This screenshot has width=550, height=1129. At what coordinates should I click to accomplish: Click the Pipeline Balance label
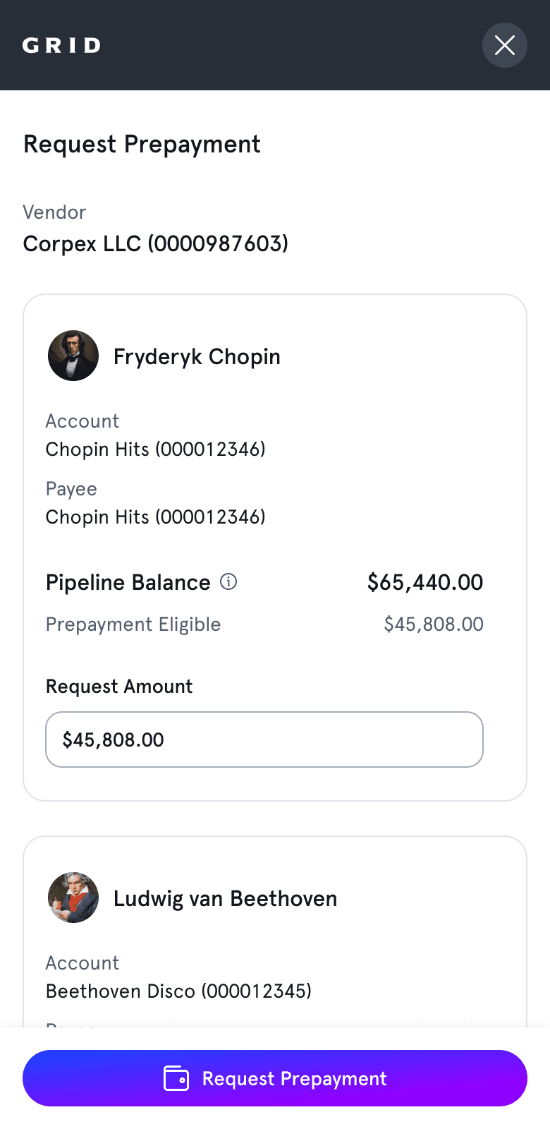point(128,582)
